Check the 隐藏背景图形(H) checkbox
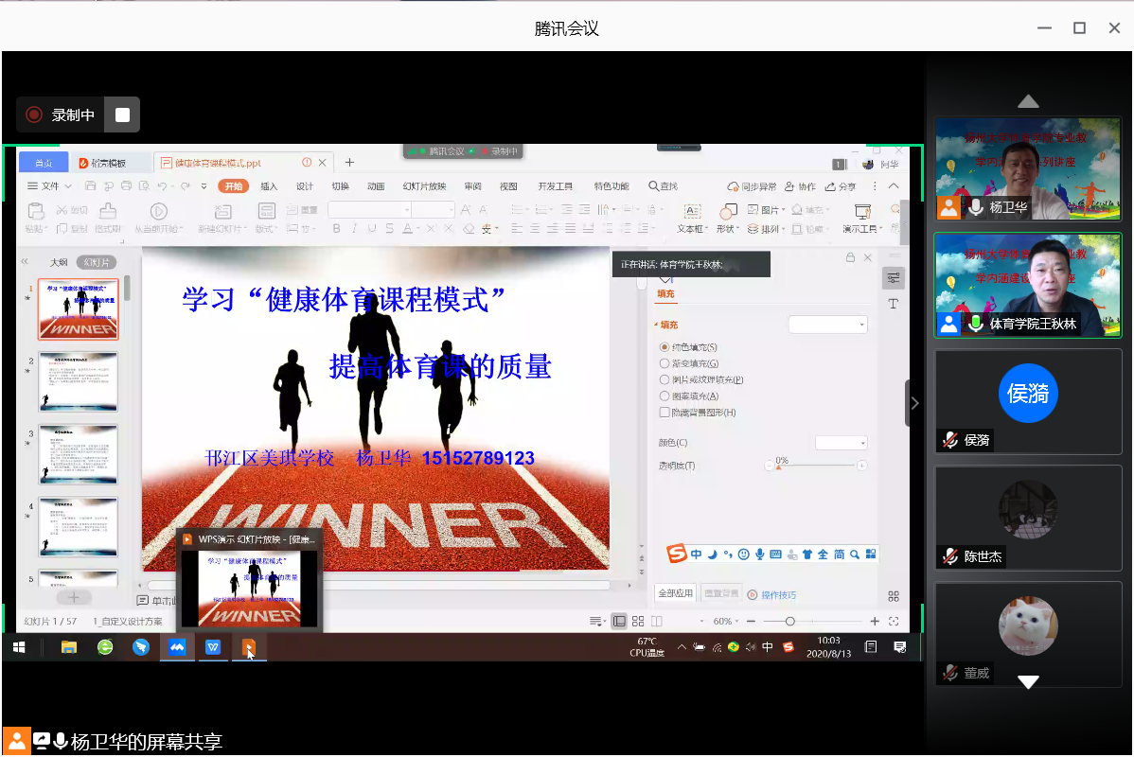 pyautogui.click(x=664, y=413)
